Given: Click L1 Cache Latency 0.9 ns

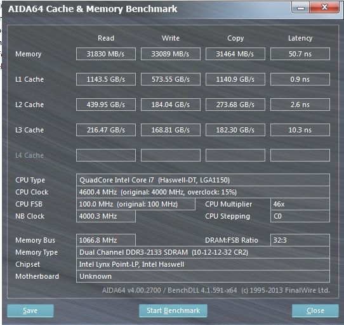Looking at the screenshot, I should point(300,79).
